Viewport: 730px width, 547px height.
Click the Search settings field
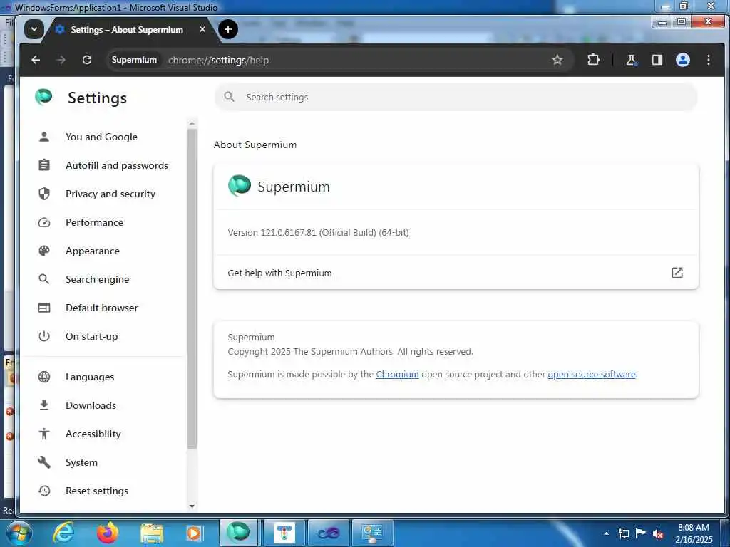coord(456,97)
